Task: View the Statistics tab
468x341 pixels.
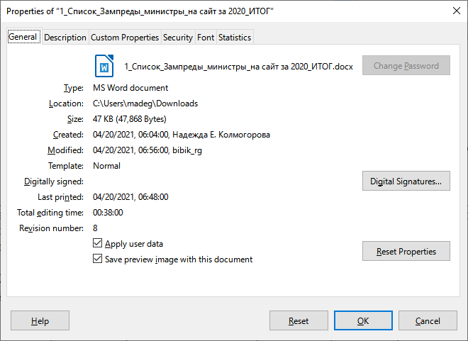Action: (235, 38)
